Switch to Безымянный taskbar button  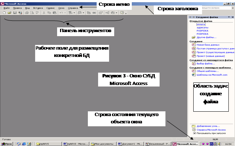(158, 144)
